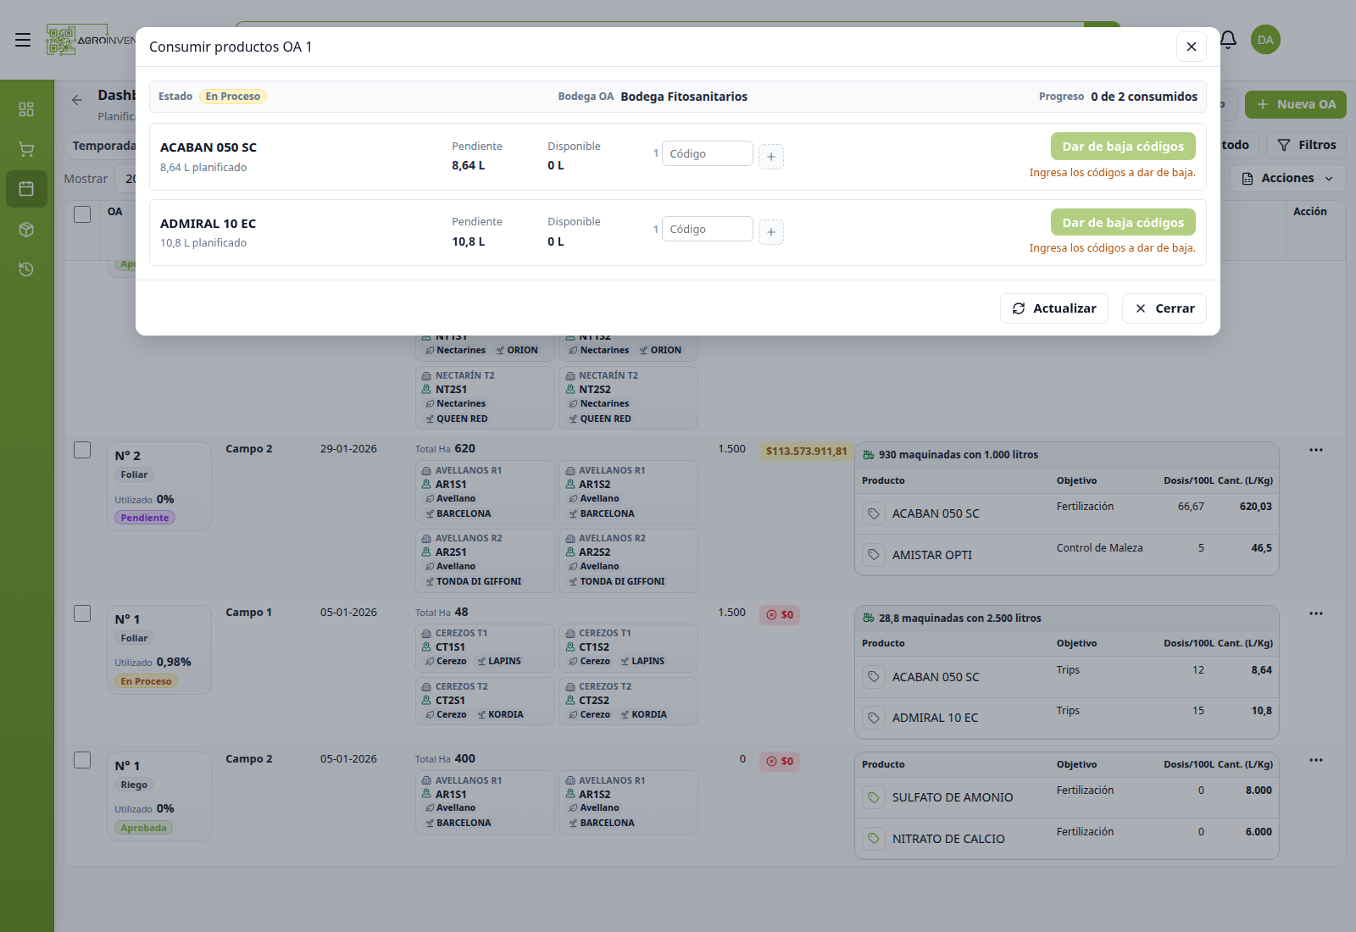Open actions menu for Riego N° 1 row
Viewport: 1356px width, 932px height.
[1315, 760]
